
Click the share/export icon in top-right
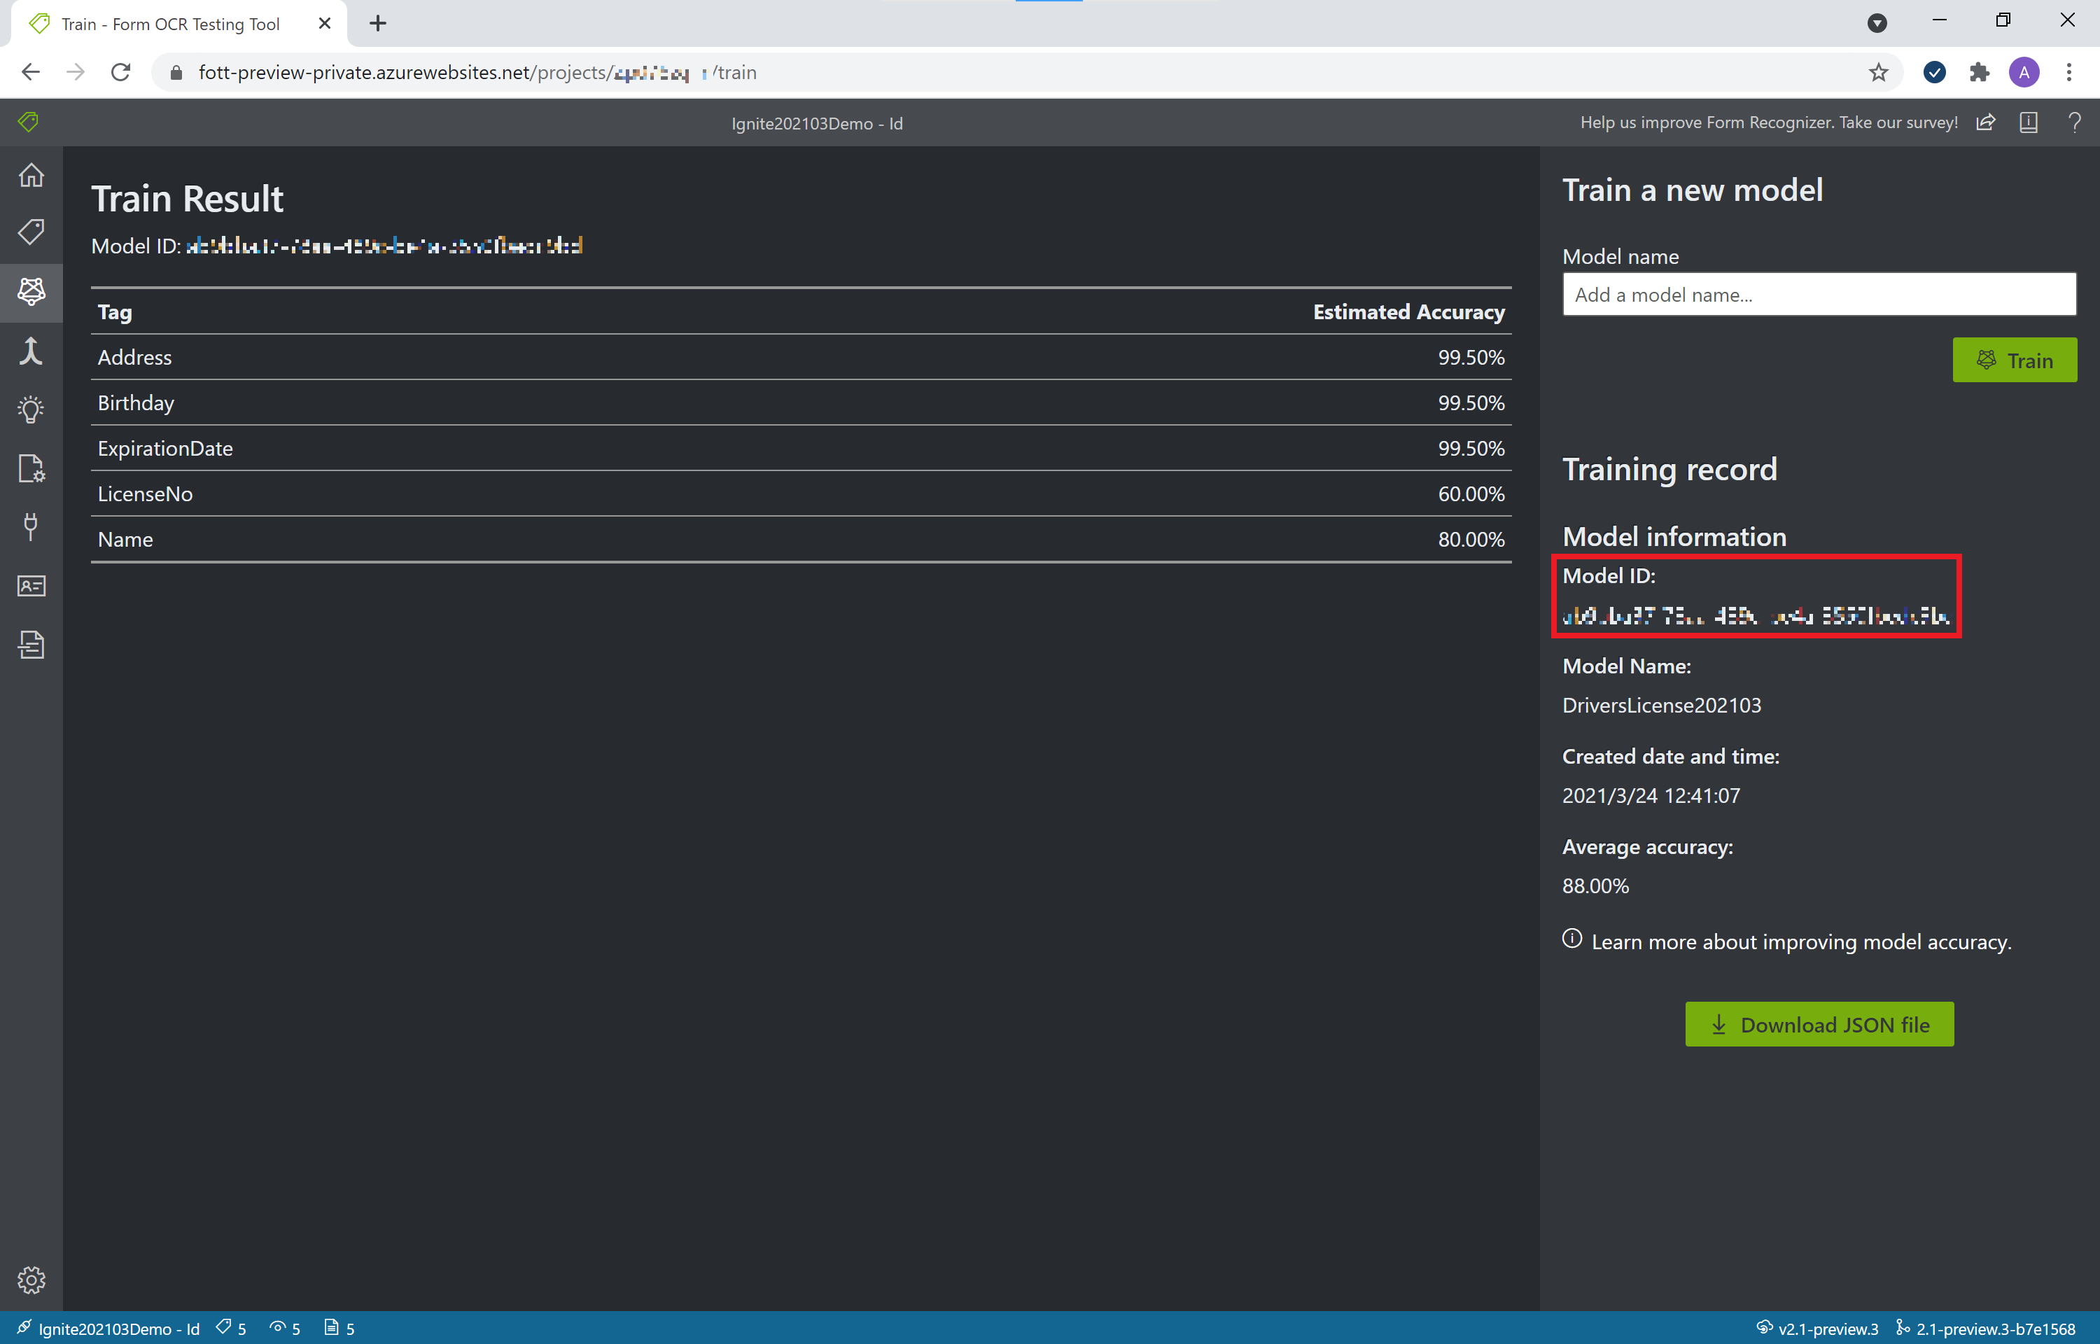(x=1988, y=122)
